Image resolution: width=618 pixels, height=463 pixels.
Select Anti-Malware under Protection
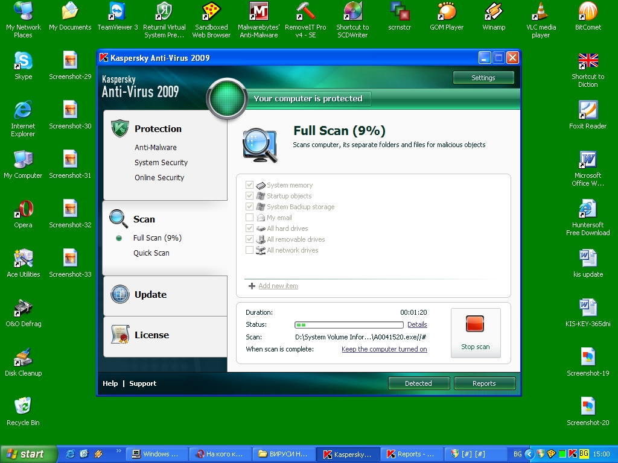(x=155, y=147)
